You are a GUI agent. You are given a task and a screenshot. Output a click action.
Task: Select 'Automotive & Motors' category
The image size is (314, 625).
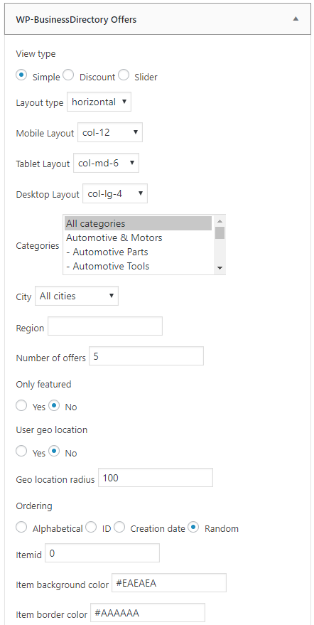click(x=138, y=238)
